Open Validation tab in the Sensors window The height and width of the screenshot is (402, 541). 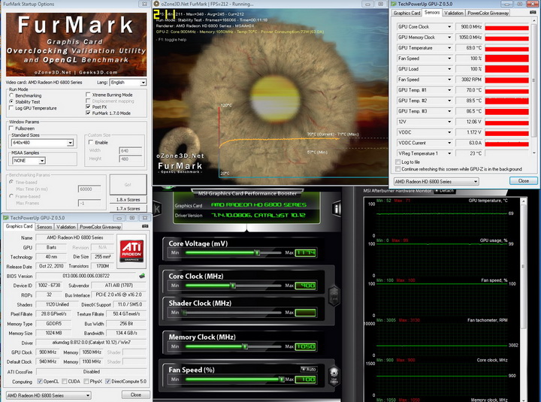[x=453, y=13]
